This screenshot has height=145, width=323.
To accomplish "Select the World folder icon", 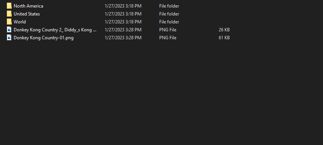I will 9,22.
